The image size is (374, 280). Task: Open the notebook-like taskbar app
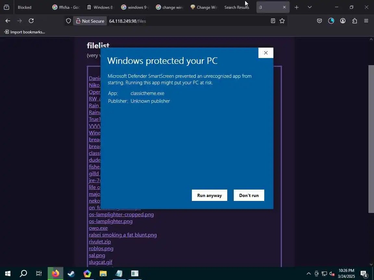click(119, 274)
